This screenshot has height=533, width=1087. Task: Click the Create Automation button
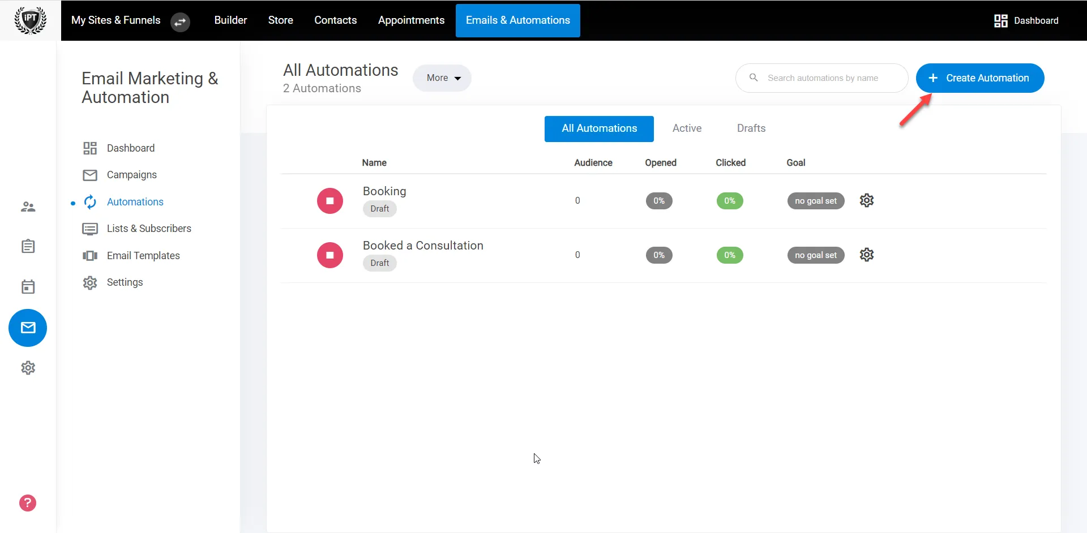980,78
